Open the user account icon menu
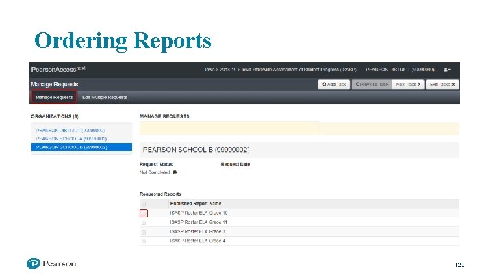493x277 pixels. pos(446,70)
